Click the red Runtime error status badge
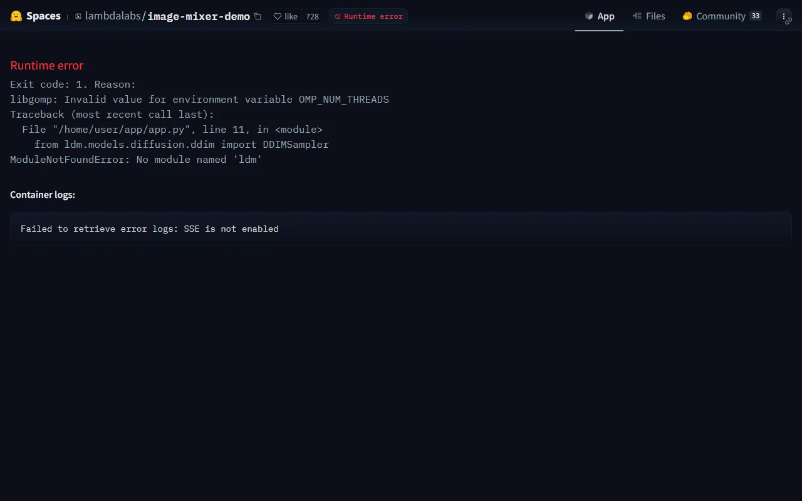Screen dimensions: 802x501 click(368, 16)
